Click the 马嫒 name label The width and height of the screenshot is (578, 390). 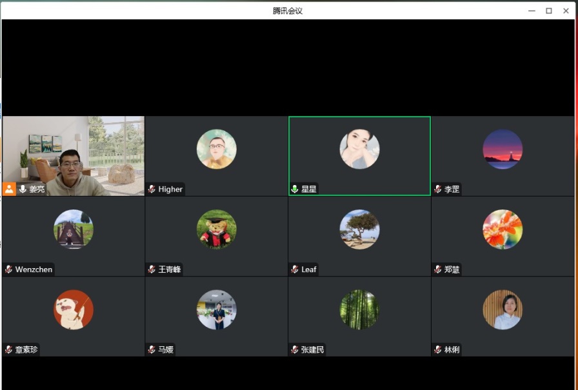166,350
